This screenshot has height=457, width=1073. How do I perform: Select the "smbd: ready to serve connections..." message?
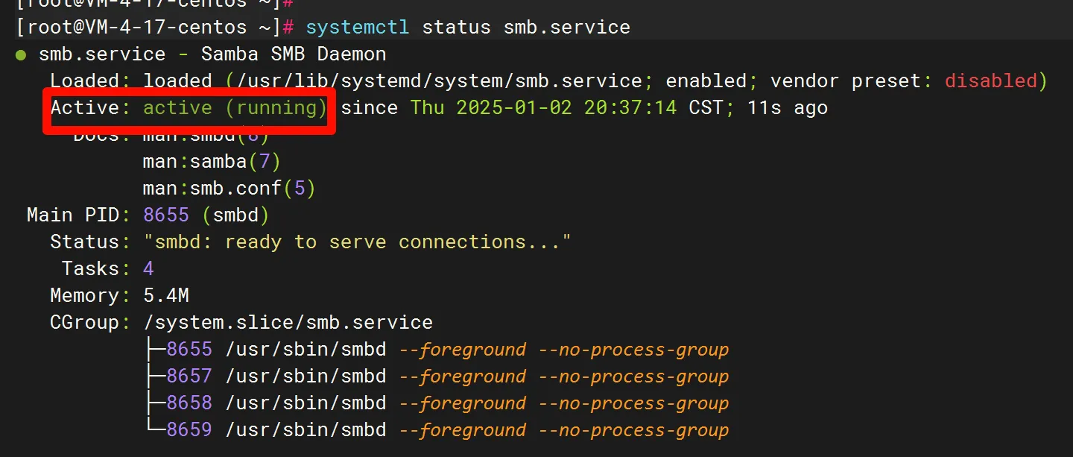tap(357, 242)
